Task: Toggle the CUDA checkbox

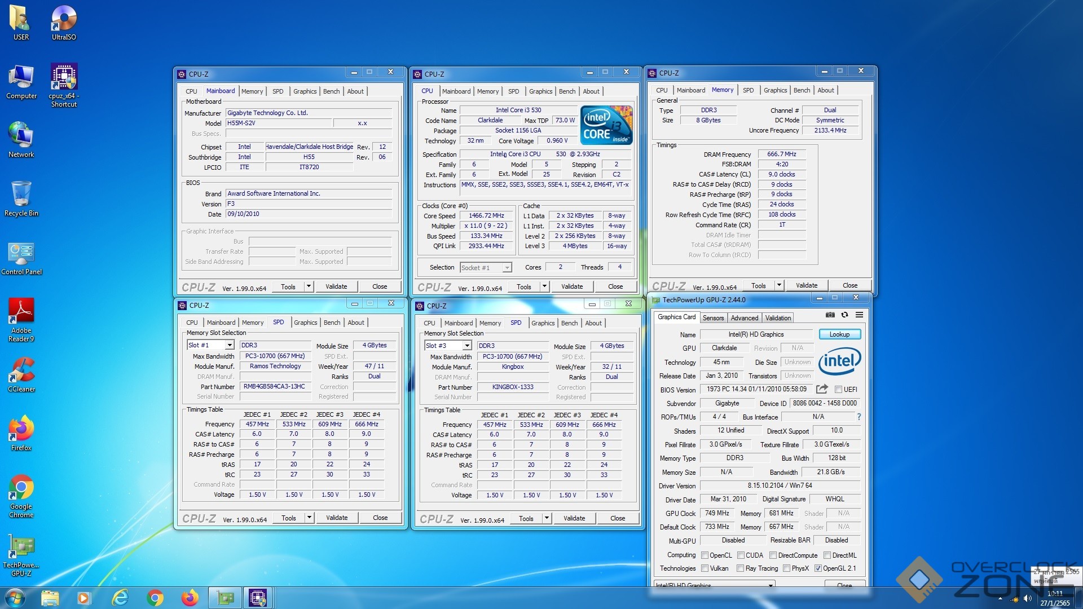Action: point(741,555)
